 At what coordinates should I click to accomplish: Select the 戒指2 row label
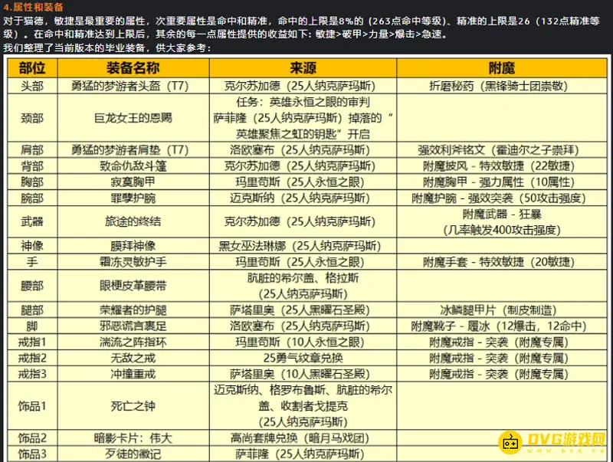(32, 358)
